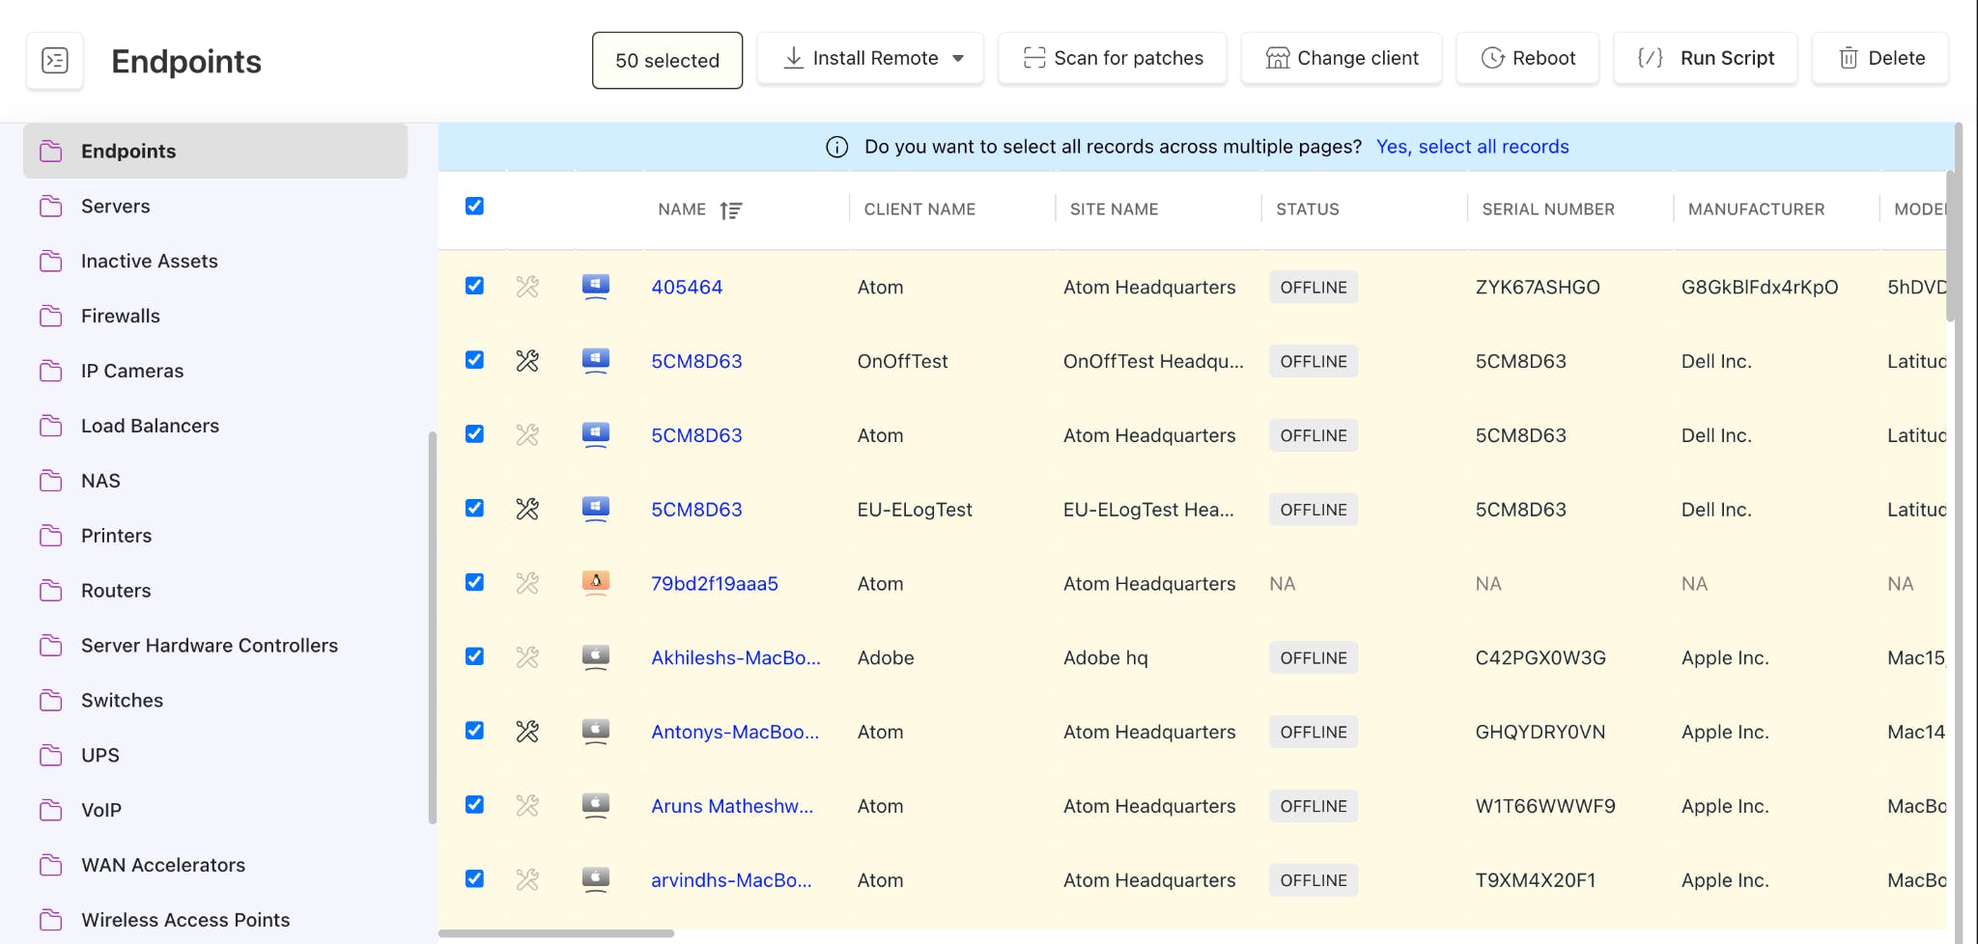The height and width of the screenshot is (944, 1978).
Task: Click the Windows device icon for OnOffTest row
Action: pyautogui.click(x=596, y=361)
